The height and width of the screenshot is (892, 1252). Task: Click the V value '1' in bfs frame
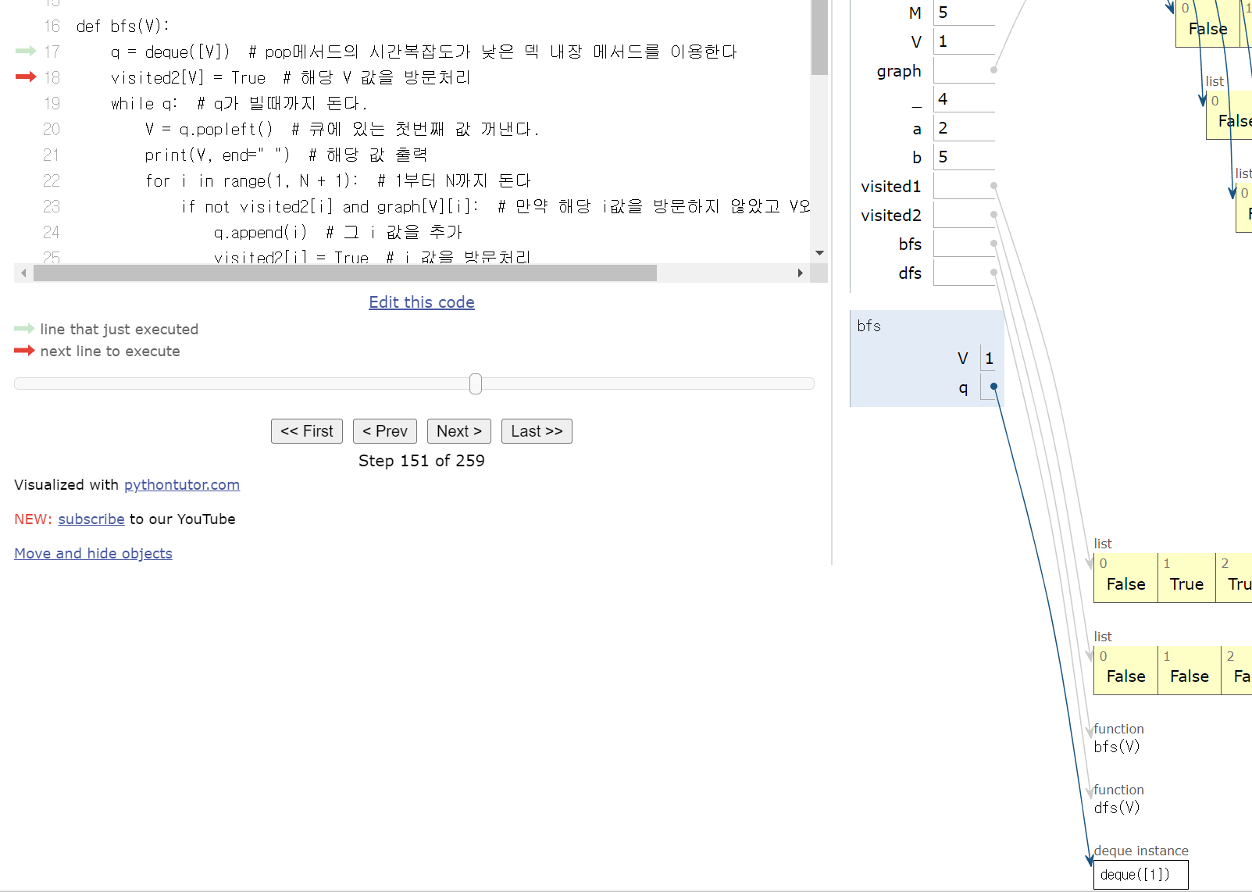pos(989,358)
